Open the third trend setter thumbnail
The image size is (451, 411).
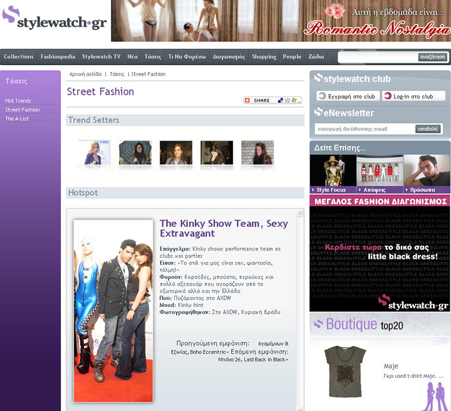176,152
